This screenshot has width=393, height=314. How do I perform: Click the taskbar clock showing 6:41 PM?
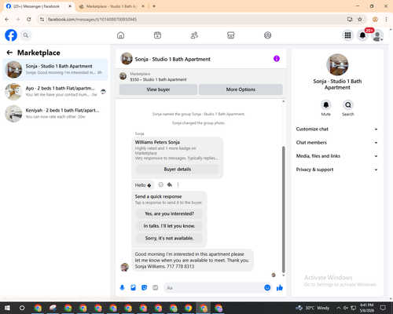coord(367,308)
